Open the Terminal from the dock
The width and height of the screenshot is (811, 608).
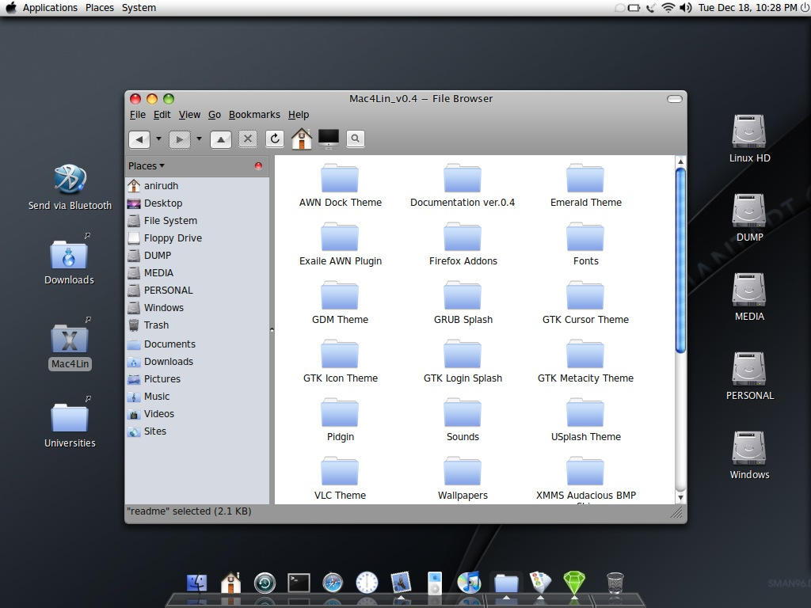click(299, 582)
